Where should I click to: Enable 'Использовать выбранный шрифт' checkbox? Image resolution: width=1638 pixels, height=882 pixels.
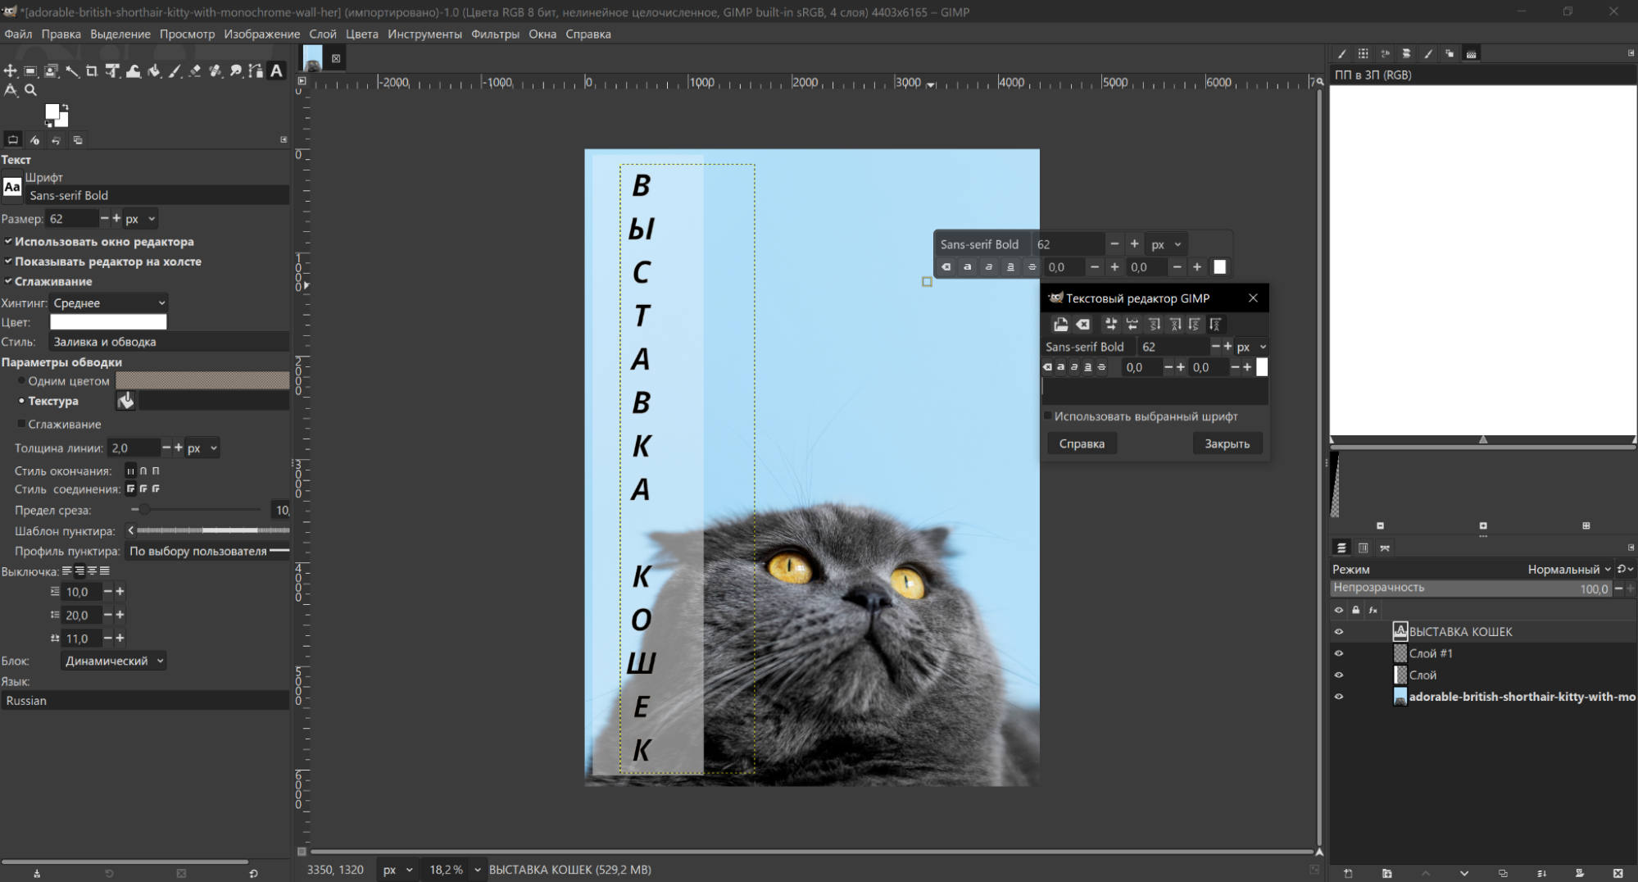[1047, 416]
